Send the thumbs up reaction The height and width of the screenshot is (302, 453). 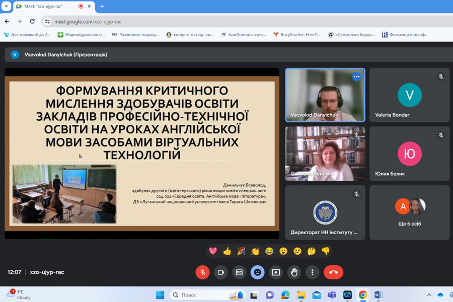[x=227, y=251]
